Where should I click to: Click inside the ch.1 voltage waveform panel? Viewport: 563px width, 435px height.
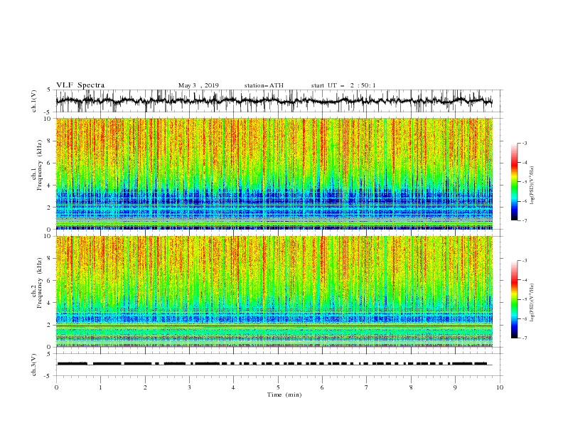pyautogui.click(x=279, y=101)
